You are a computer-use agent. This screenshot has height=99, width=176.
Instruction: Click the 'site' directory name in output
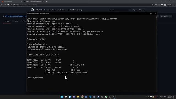tap(75, 67)
